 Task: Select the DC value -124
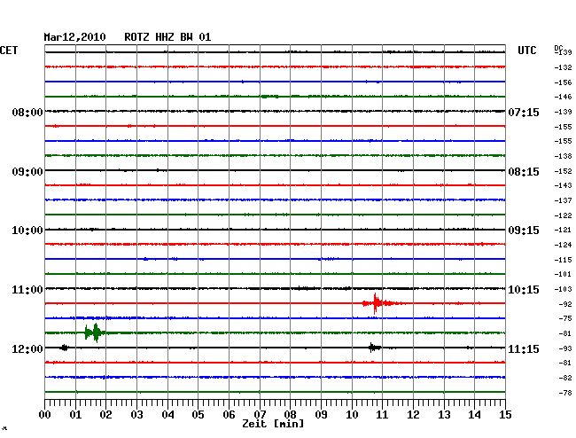pos(563,245)
